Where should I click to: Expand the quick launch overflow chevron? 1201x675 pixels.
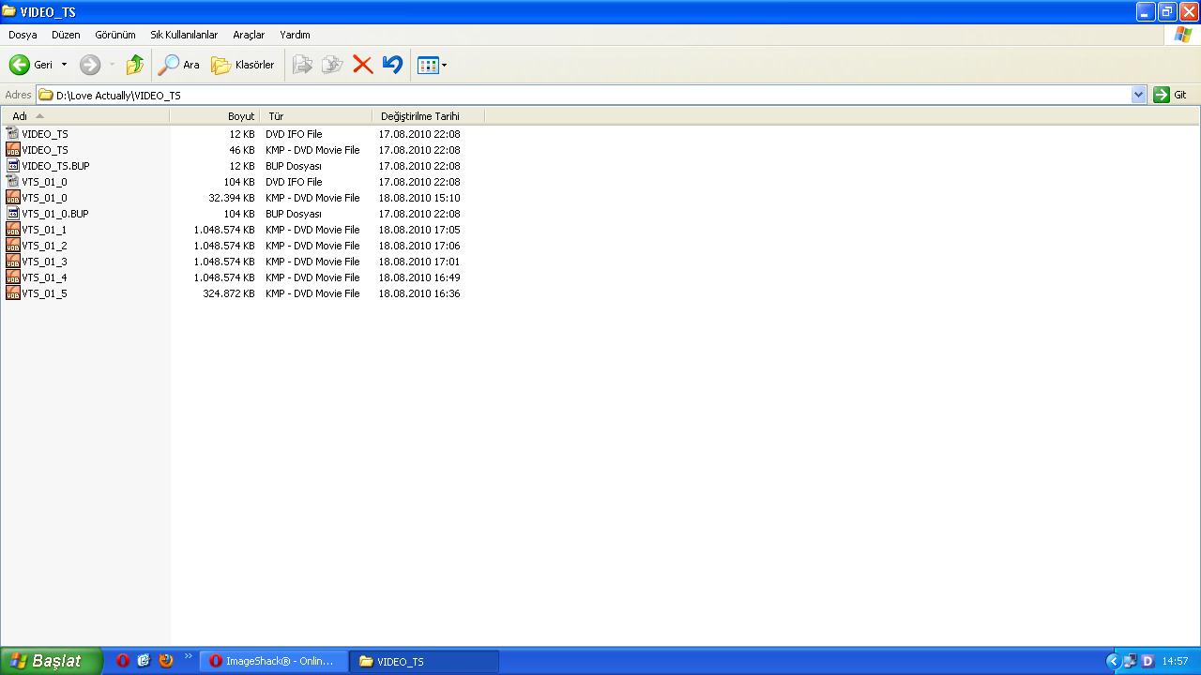coord(189,656)
